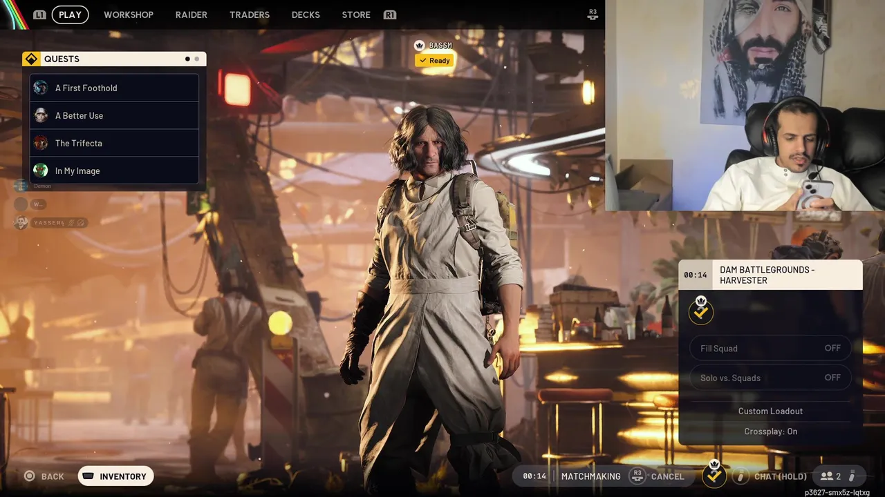Toggle the Fill Squad option
Image resolution: width=885 pixels, height=497 pixels.
point(770,348)
